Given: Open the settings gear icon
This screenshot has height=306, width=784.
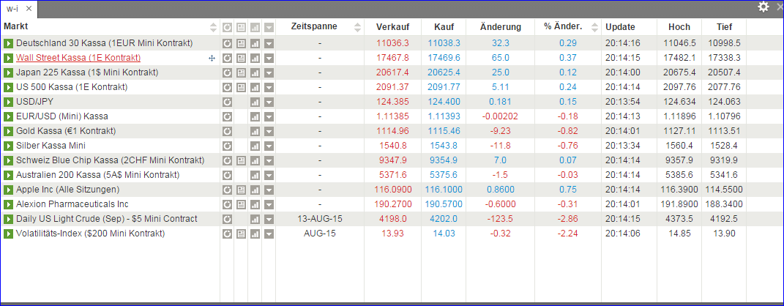Looking at the screenshot, I should (x=763, y=7).
